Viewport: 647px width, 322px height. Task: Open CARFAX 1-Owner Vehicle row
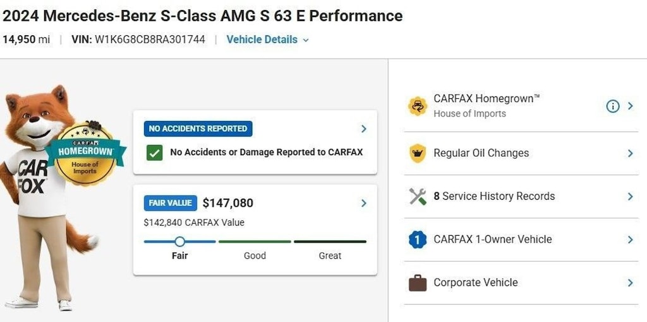click(x=521, y=239)
